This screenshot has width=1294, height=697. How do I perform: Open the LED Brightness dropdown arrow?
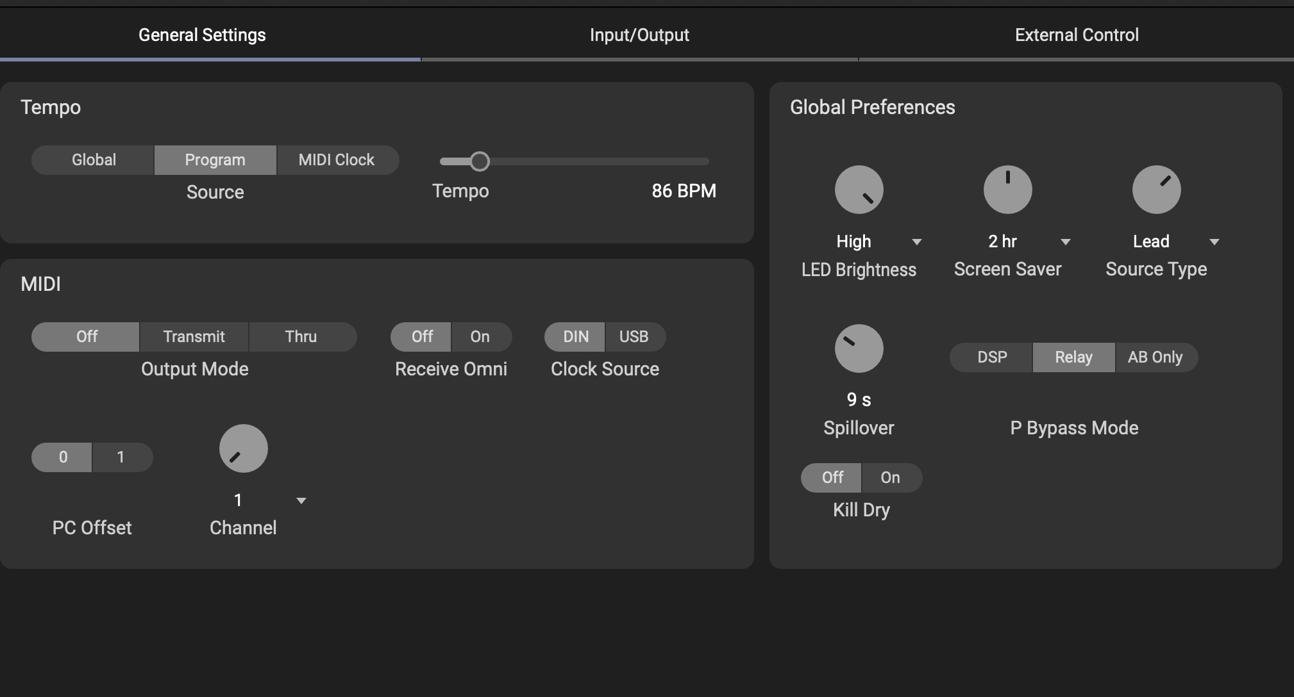[917, 242]
